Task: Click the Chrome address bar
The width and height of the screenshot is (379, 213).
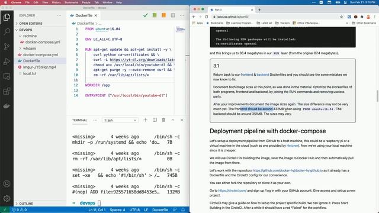Action: [x=275, y=17]
